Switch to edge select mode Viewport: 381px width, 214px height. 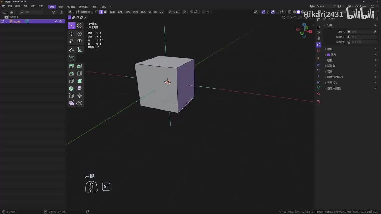click(x=101, y=12)
